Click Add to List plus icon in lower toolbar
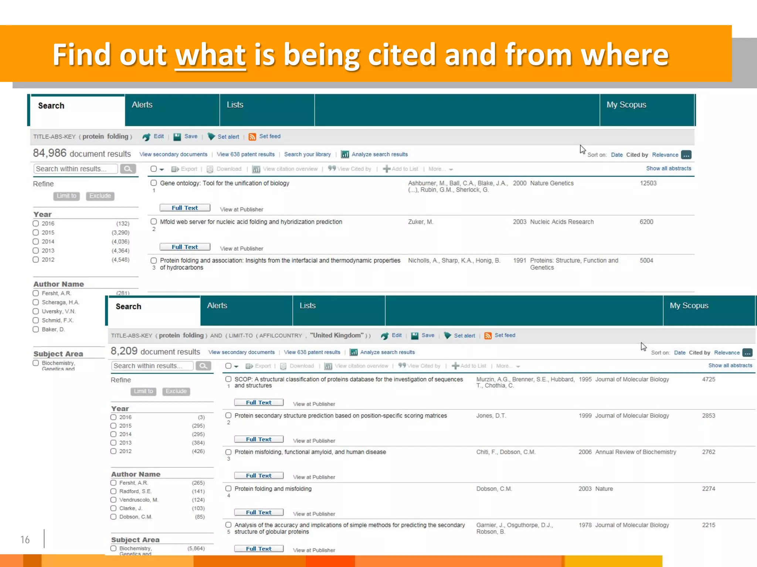 455,366
